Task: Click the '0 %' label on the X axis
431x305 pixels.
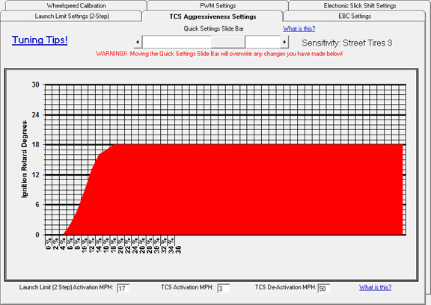Action: tap(49, 244)
